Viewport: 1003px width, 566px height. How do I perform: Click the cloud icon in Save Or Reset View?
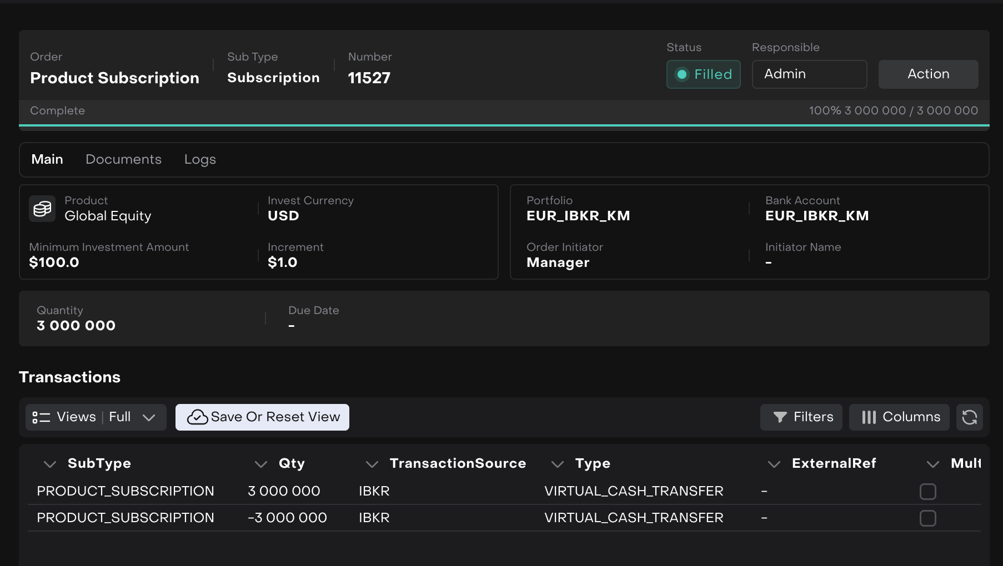click(x=197, y=417)
